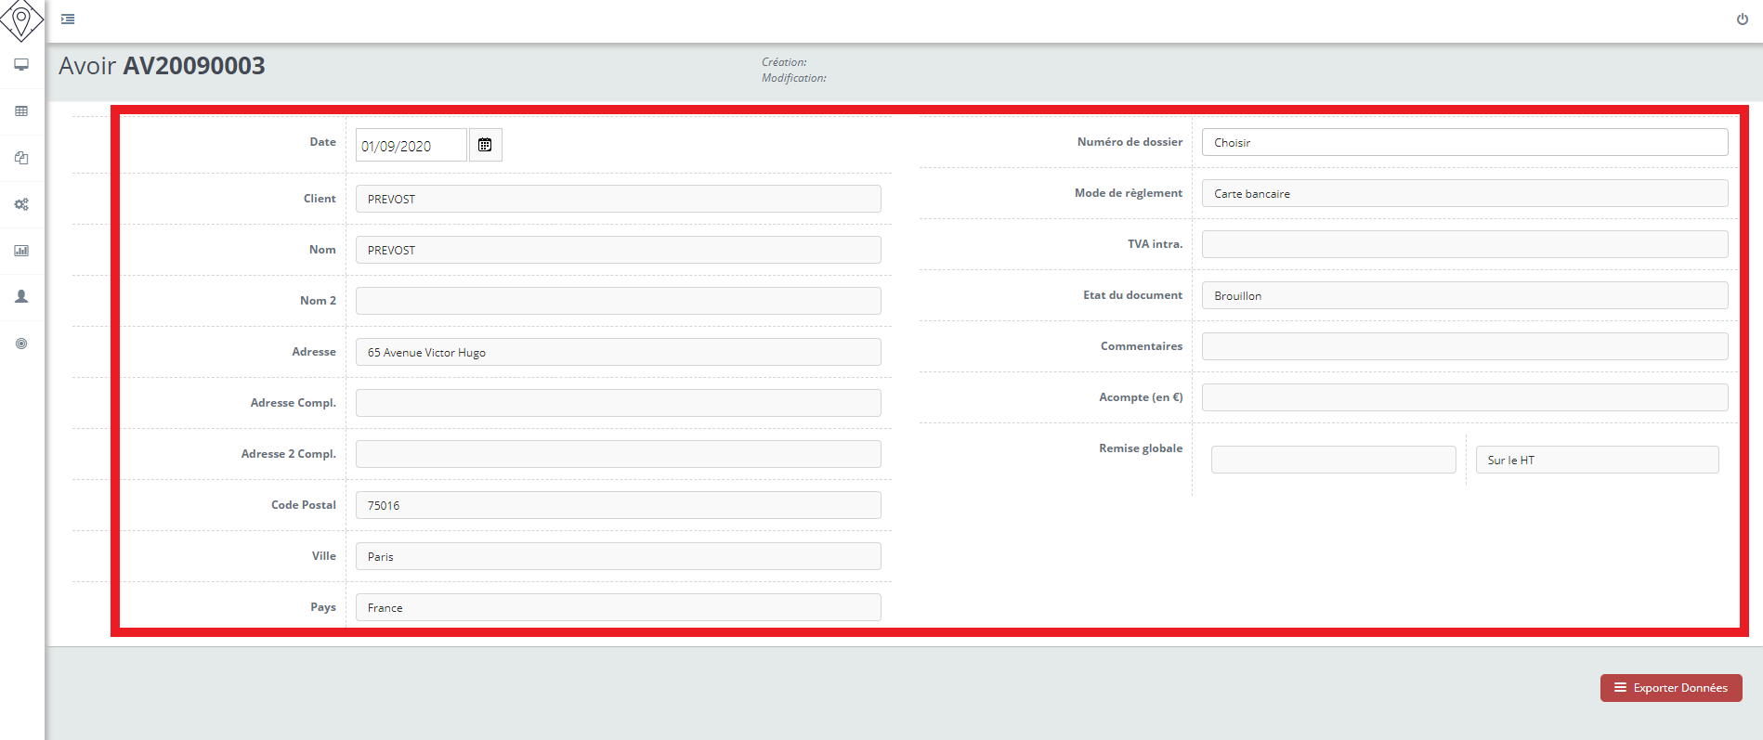Open the settings gears sidebar icon
The image size is (1763, 740).
21,204
